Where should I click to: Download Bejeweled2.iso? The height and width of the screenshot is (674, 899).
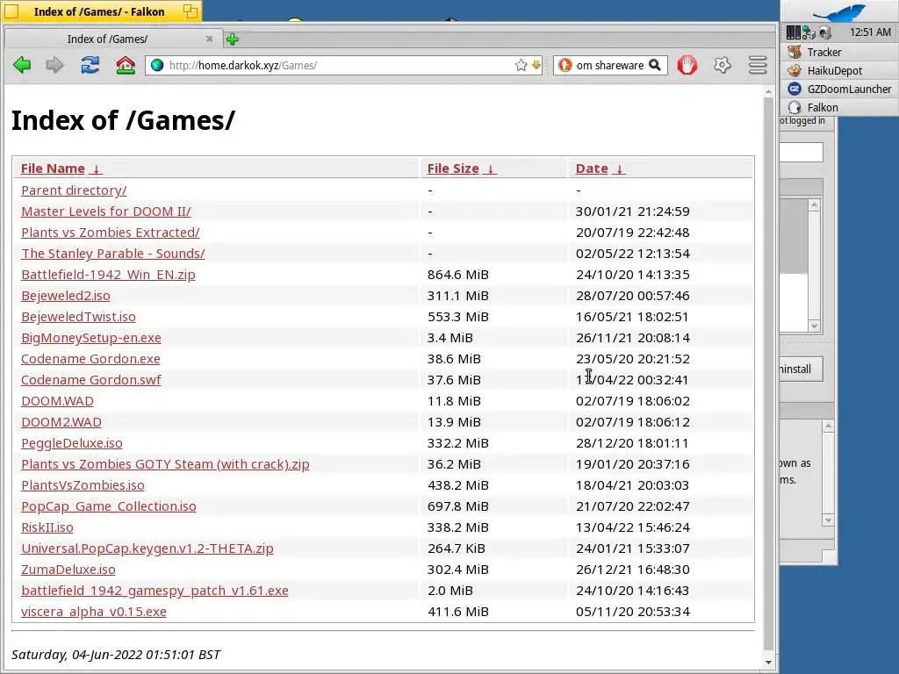coord(65,296)
